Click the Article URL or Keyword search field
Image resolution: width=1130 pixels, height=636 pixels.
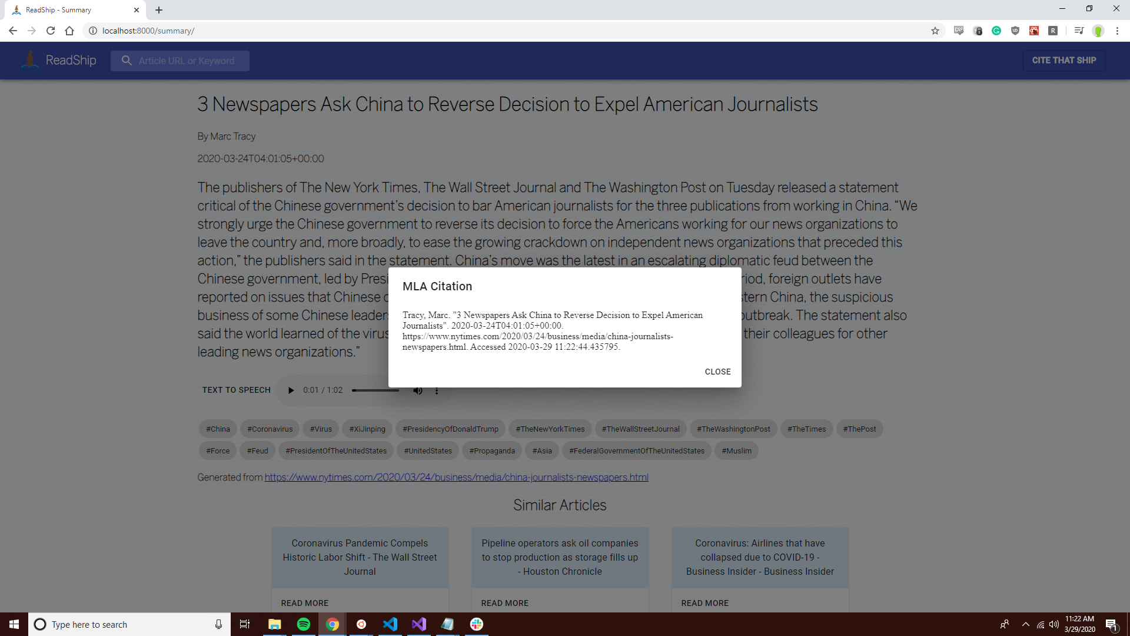click(x=186, y=61)
